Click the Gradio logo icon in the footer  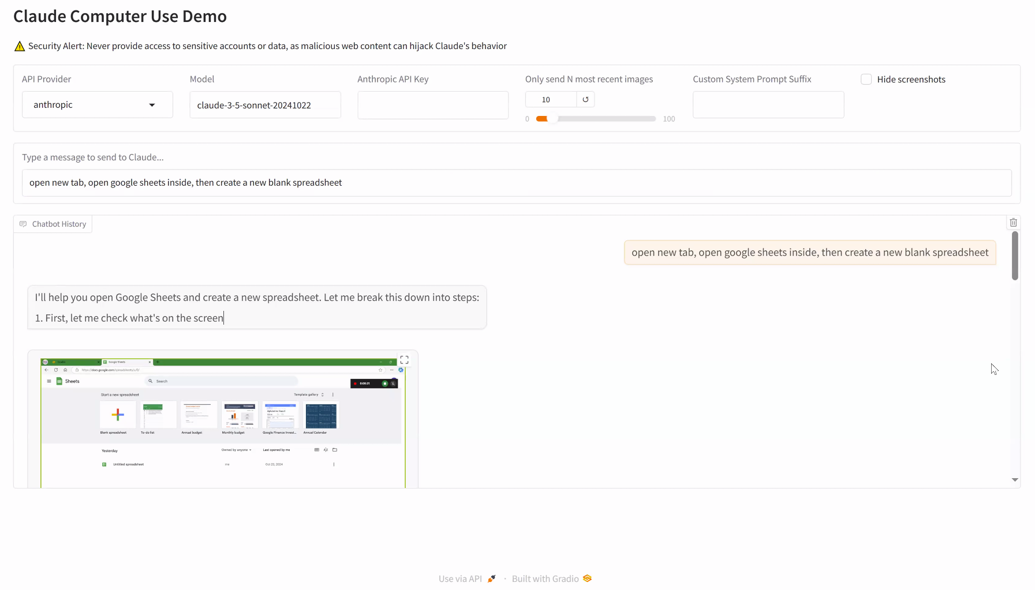click(587, 578)
